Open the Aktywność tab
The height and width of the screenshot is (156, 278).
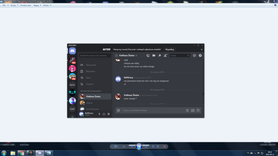click(95, 65)
